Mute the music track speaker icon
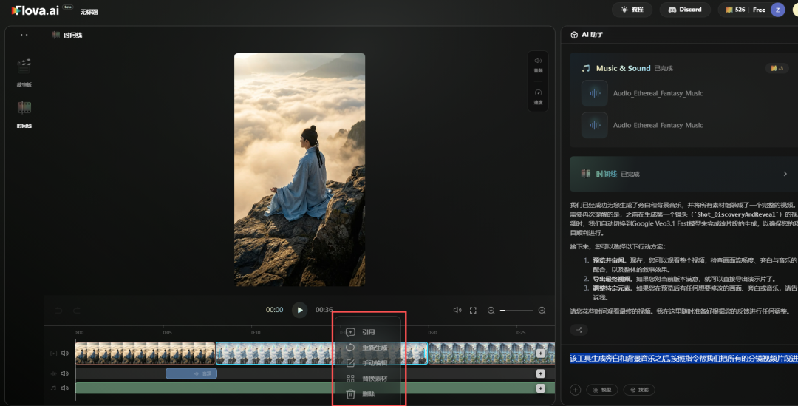The height and width of the screenshot is (406, 798). [x=65, y=388]
